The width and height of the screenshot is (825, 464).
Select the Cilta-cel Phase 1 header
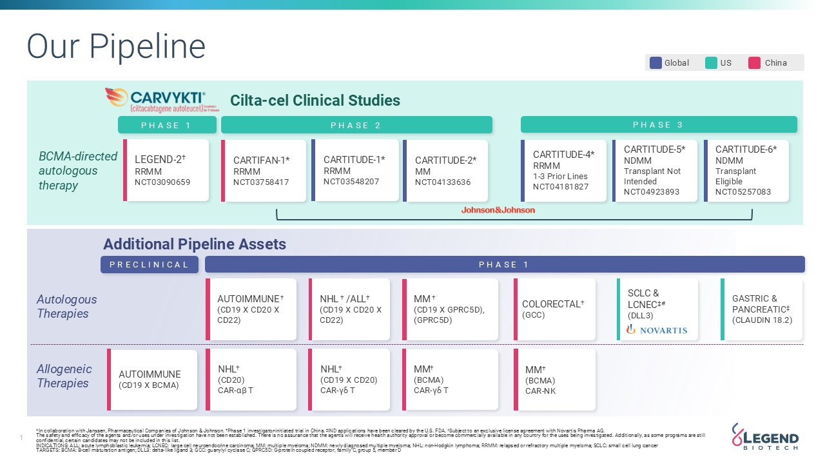[166, 125]
